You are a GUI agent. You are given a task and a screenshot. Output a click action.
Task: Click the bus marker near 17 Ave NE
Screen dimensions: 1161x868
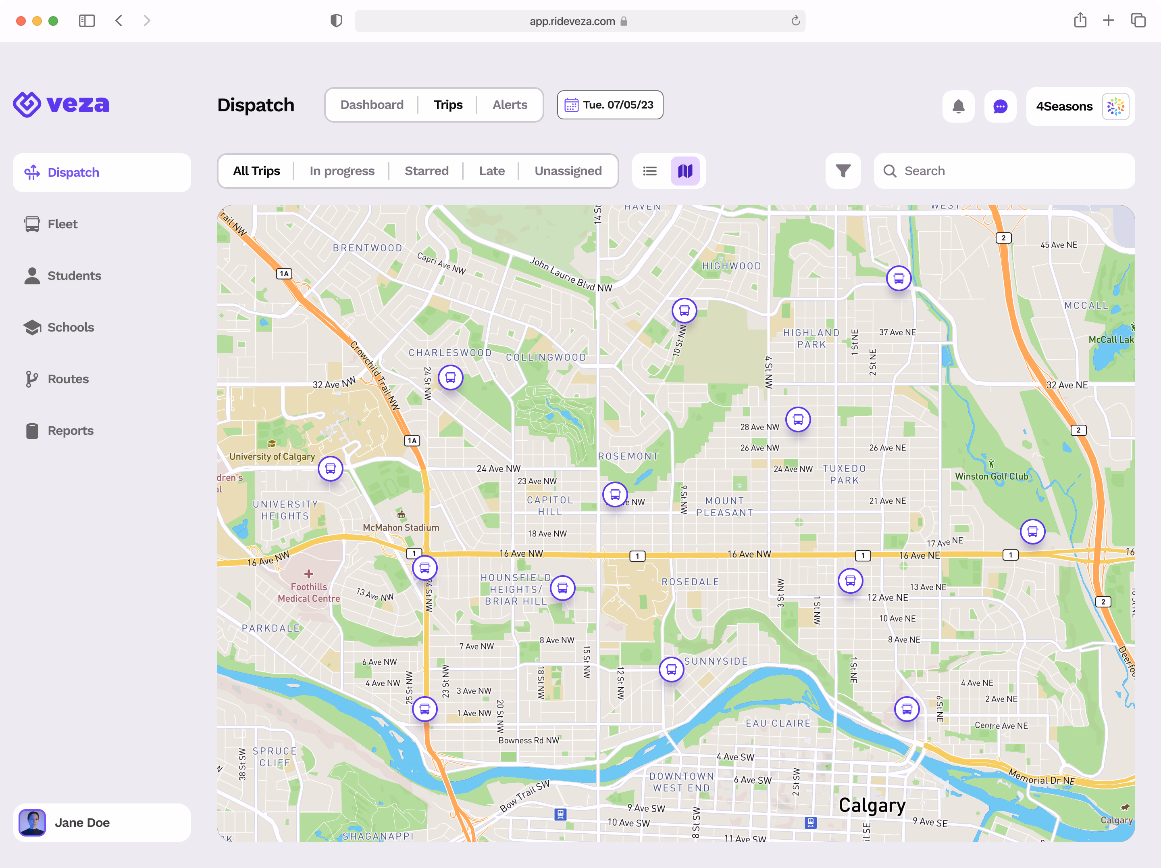click(1032, 532)
